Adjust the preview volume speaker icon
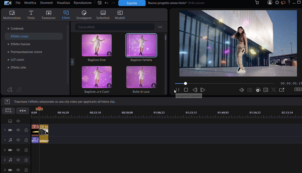Screen dimensions: 302x173 [x=242, y=90]
